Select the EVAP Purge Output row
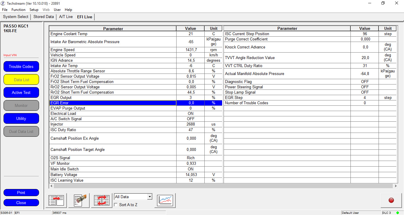Screen dimensions: 404x215 (x=135, y=108)
